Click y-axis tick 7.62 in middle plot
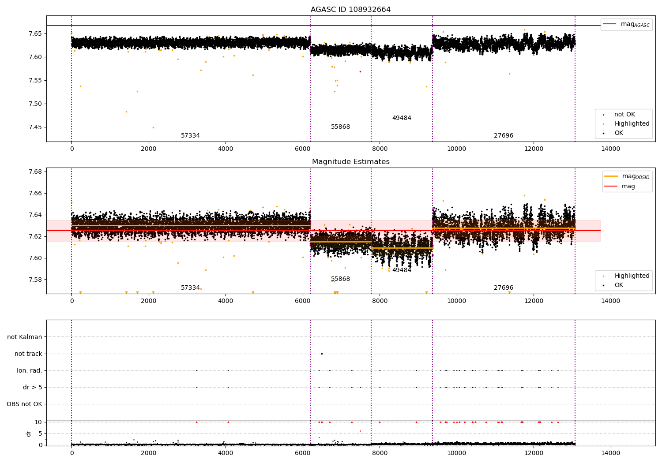 point(35,237)
